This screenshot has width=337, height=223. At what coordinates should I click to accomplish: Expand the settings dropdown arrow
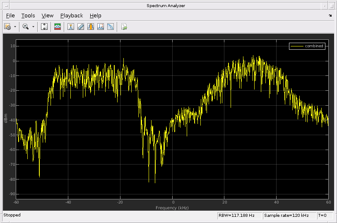15,27
